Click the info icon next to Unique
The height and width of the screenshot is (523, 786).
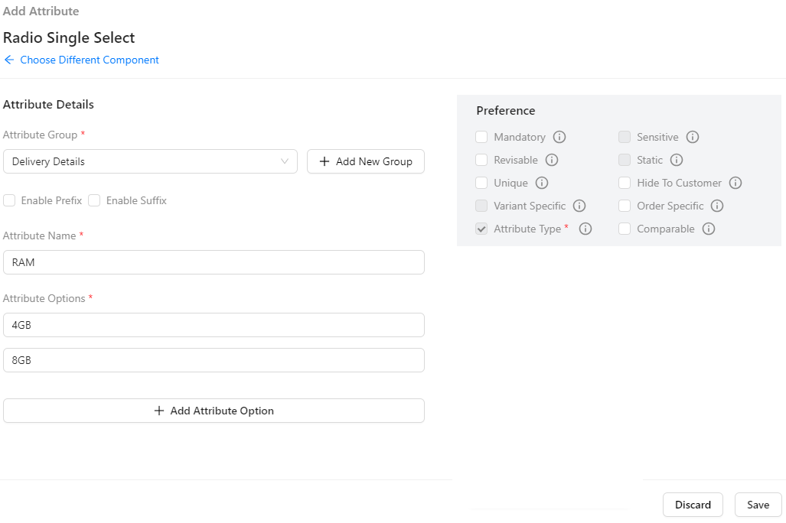pos(542,184)
